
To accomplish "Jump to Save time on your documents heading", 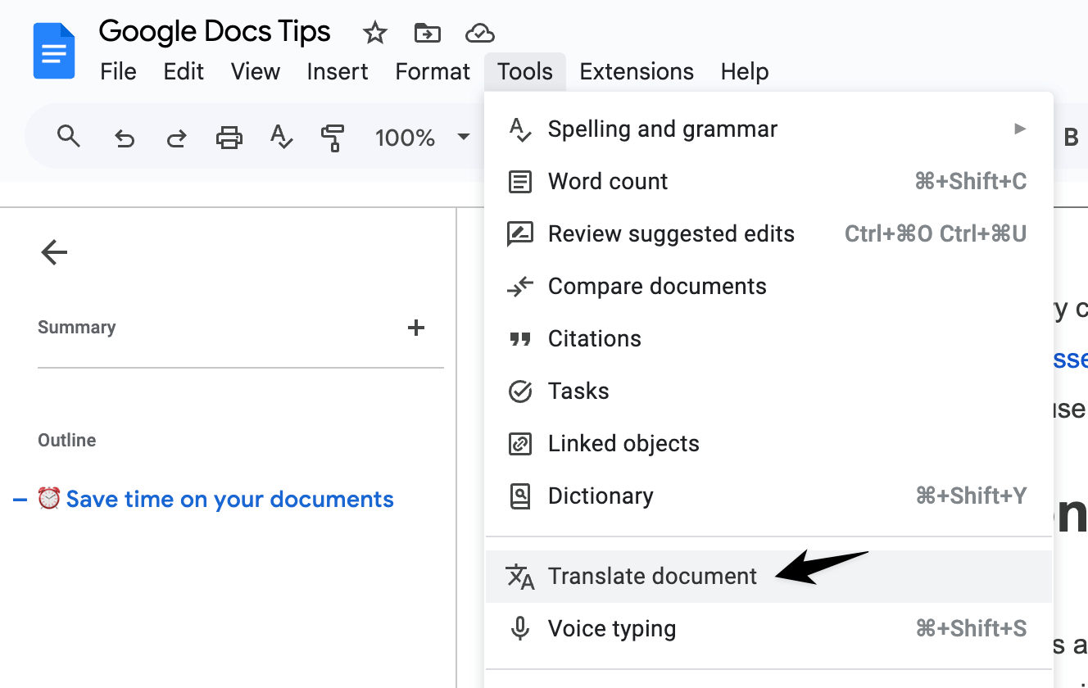I will (229, 500).
